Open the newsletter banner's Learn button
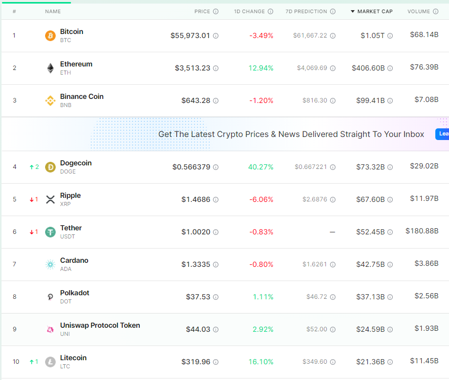 pos(442,134)
